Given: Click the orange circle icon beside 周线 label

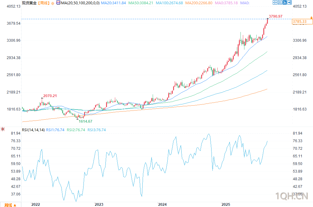Looking at the screenshot, I should [52, 3].
